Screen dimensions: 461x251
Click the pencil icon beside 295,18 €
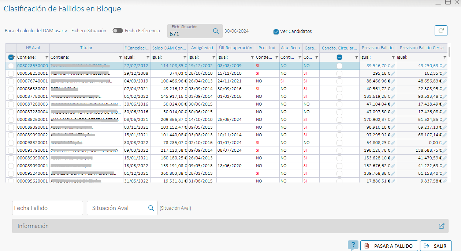393,74
